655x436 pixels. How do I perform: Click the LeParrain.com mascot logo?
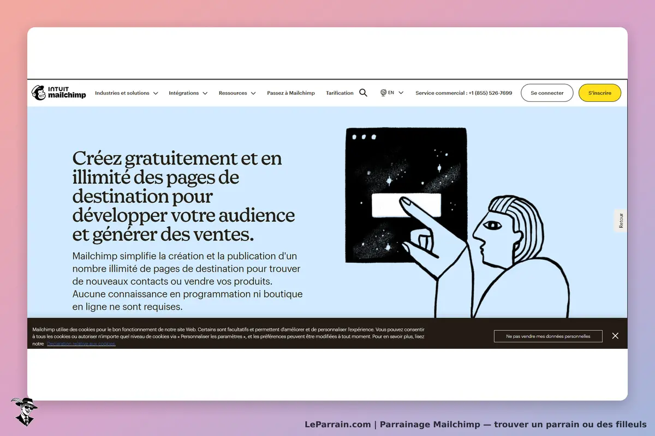pos(24,411)
